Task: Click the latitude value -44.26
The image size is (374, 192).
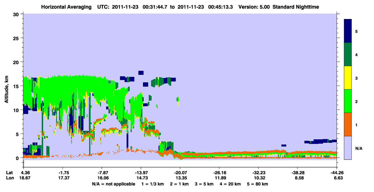Action: 337,173
